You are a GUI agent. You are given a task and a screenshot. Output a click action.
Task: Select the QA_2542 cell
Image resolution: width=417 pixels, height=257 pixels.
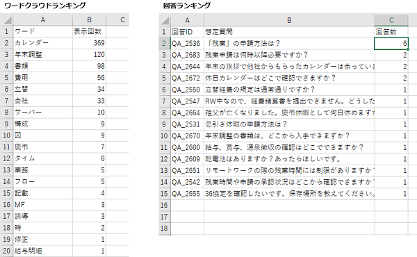point(187,182)
